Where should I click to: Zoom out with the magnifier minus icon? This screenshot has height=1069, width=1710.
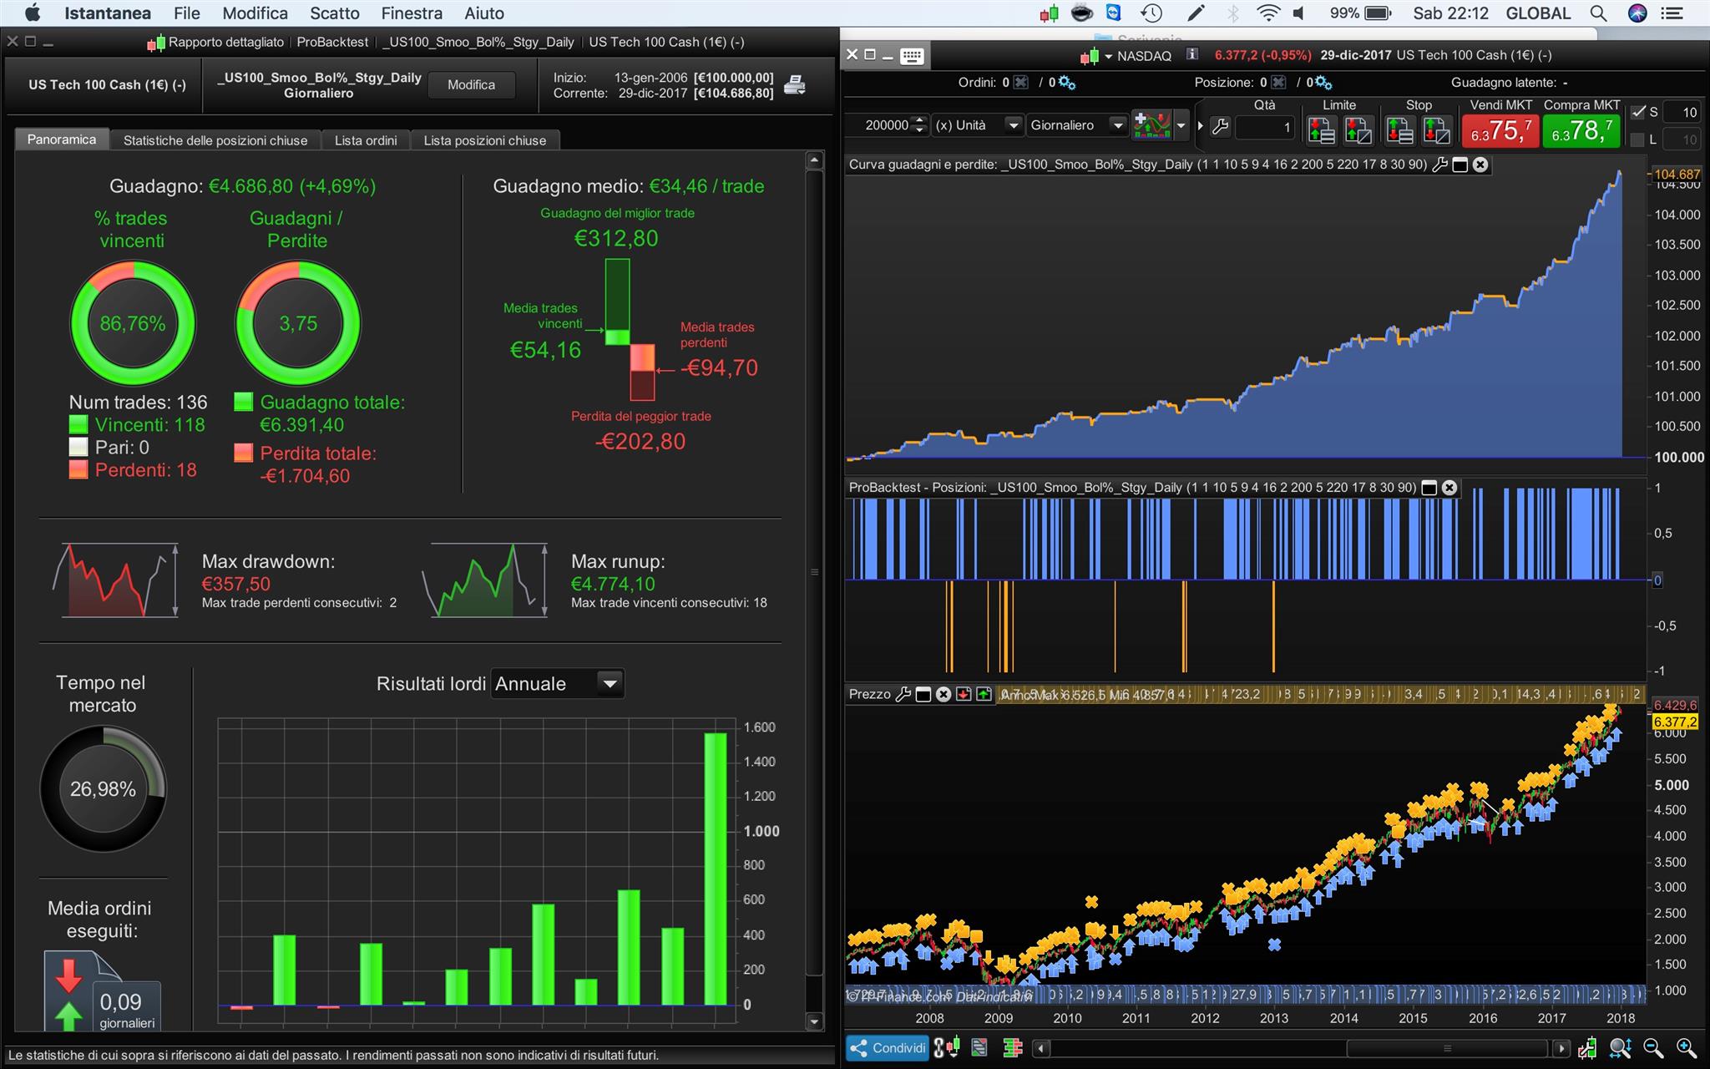coord(1652,1048)
